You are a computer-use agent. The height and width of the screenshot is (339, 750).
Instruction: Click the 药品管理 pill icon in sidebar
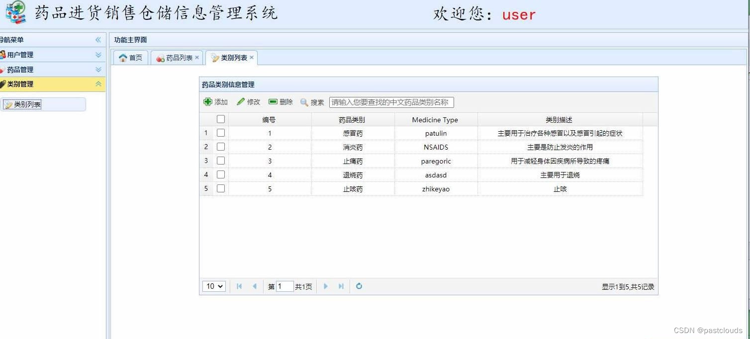(2, 70)
